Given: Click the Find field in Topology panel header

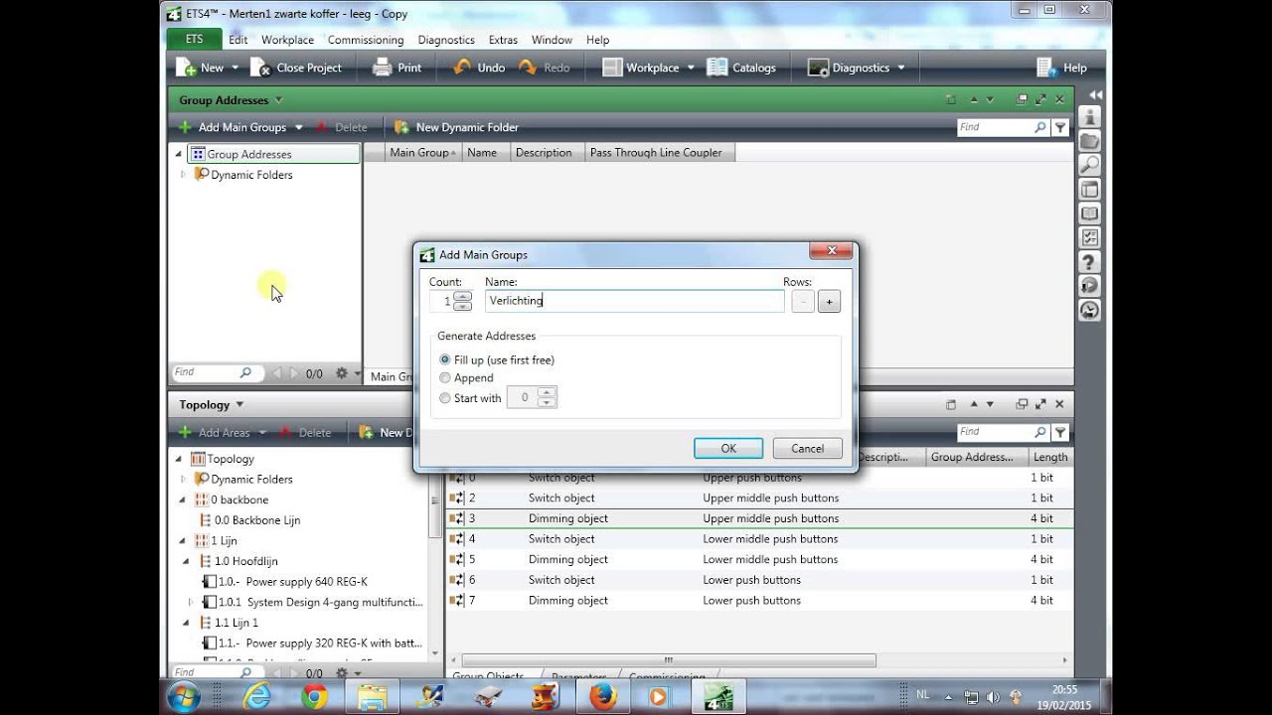Looking at the screenshot, I should [995, 432].
